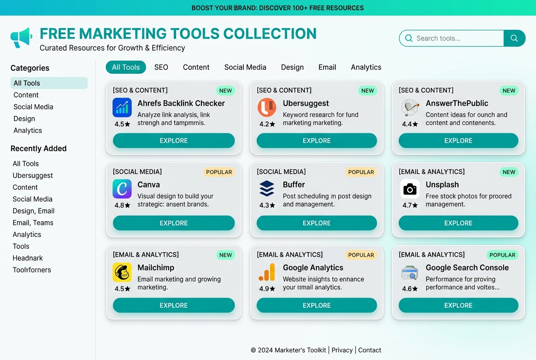Click the Mailchimp card title

click(156, 268)
